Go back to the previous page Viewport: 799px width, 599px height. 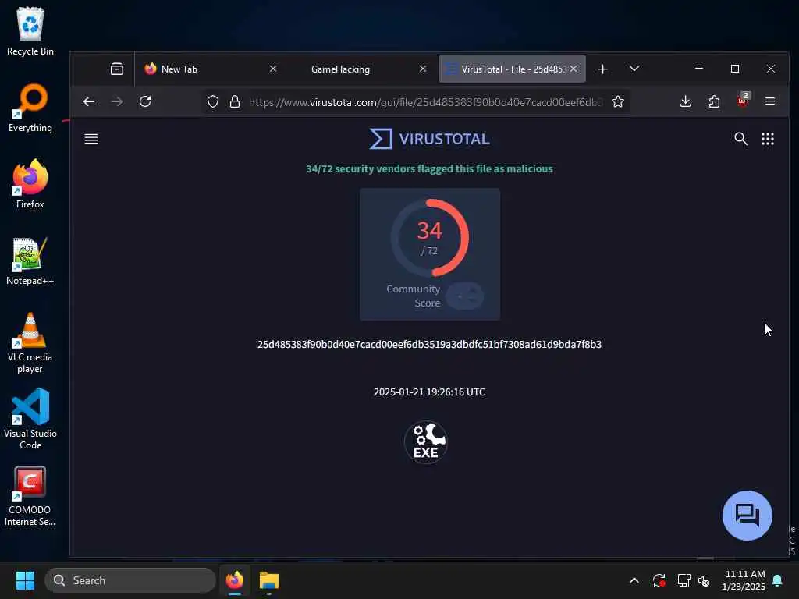[89, 102]
